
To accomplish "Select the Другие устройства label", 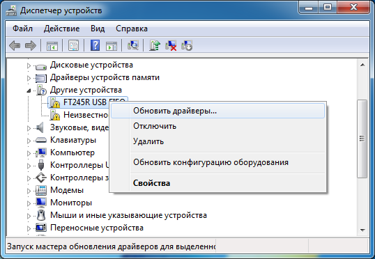I will coord(86,90).
